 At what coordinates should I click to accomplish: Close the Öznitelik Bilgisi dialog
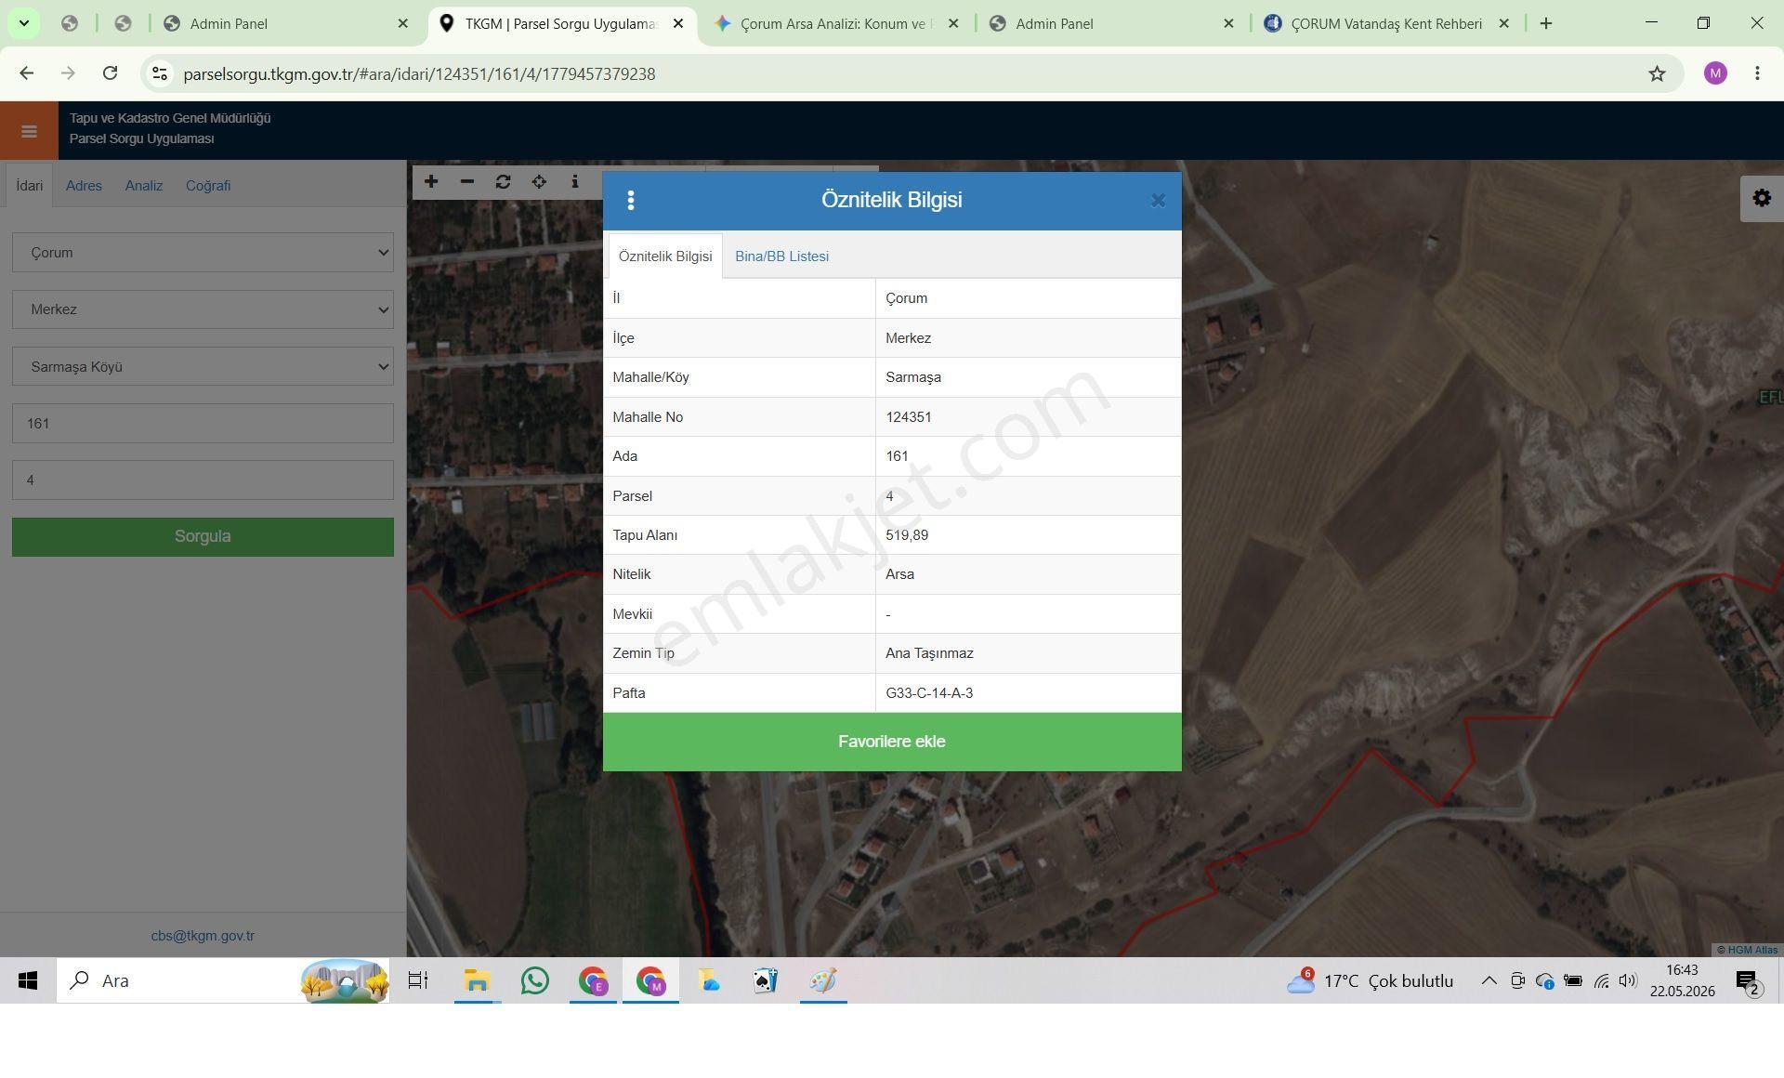pos(1158,201)
